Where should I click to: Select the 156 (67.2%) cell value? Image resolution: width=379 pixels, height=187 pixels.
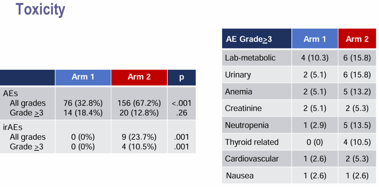click(x=139, y=103)
